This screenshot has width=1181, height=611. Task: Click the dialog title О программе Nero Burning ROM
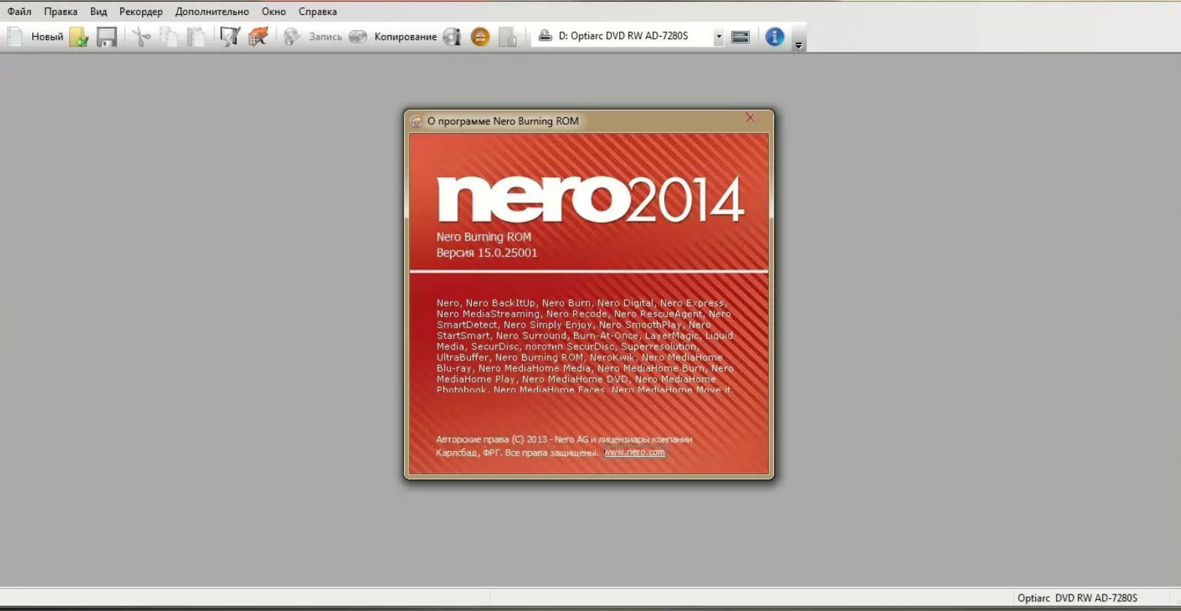click(x=503, y=121)
